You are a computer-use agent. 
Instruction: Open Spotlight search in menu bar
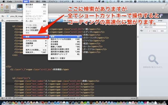[x=159, y=2]
